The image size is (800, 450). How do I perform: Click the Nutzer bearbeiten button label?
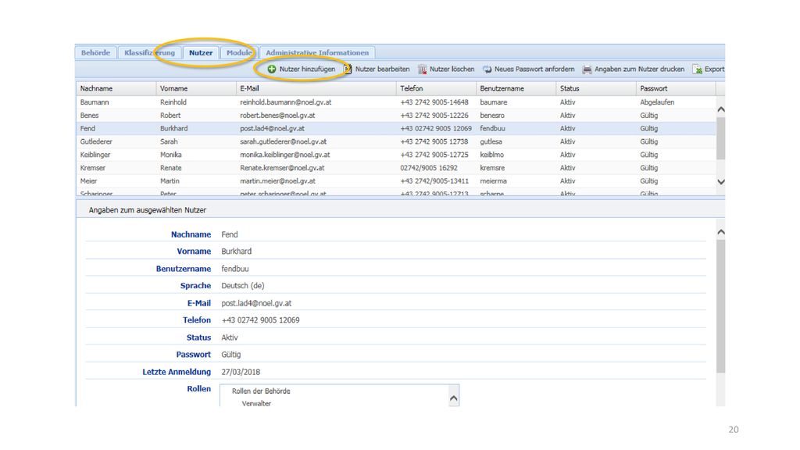382,69
